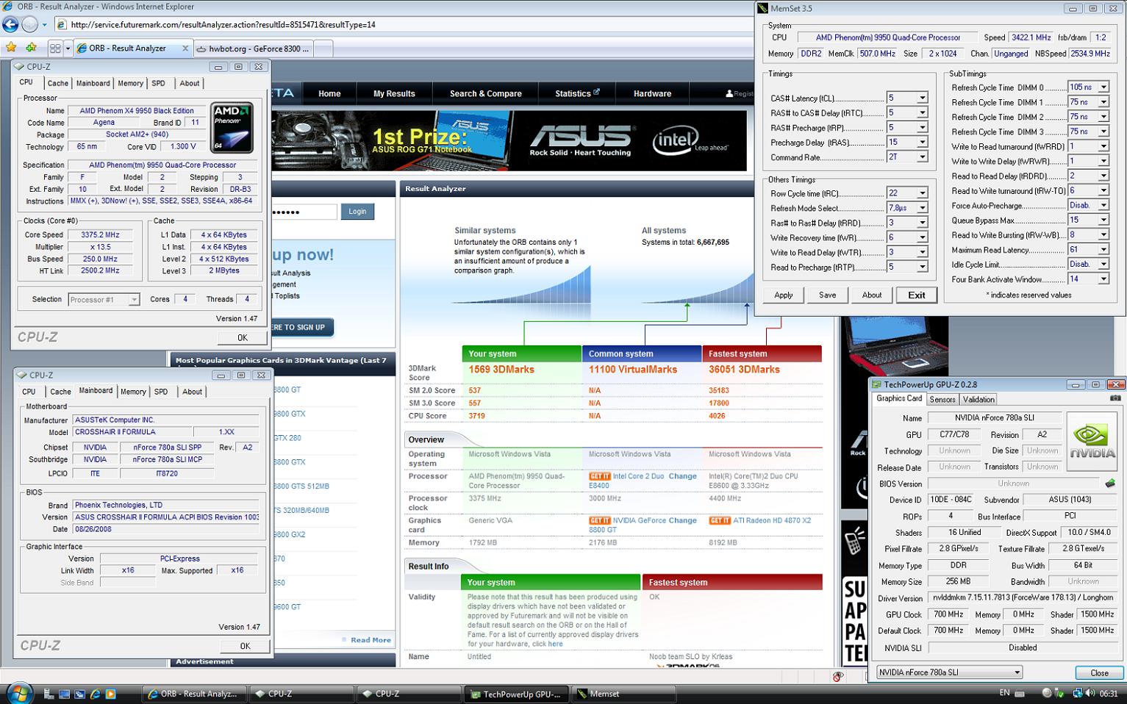Switch to the Sensors tab in GPU-Z
1127x704 pixels.
pyautogui.click(x=942, y=399)
